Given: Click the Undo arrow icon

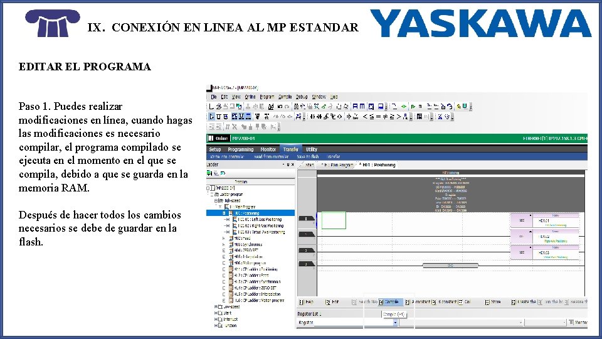Looking at the screenshot, I should [280, 107].
